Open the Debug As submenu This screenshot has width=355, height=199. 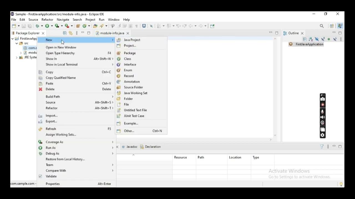(x=76, y=154)
